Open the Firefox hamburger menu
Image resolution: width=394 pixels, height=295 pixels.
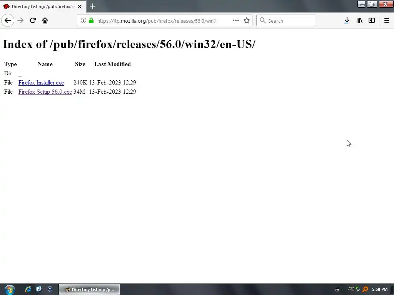tap(386, 21)
